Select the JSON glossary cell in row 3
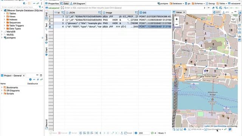Viewport: 242px width, 136px height. (x=84, y=23)
